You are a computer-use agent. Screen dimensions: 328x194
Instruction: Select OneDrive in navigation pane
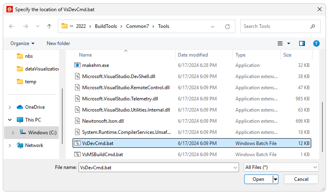pos(35,107)
